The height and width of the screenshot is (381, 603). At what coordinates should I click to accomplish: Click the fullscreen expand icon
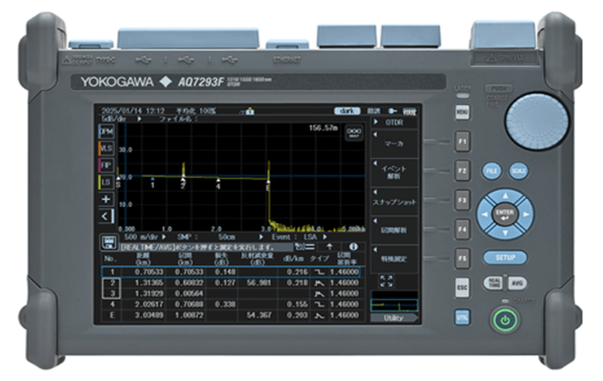click(x=386, y=280)
